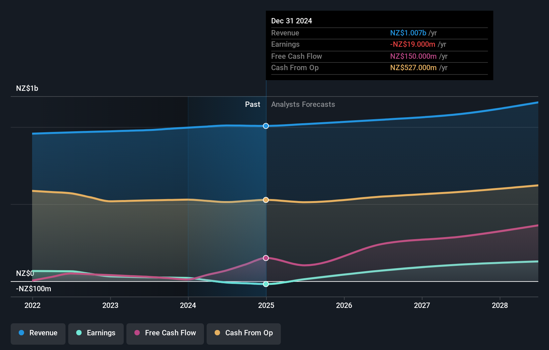Click the Free Cash Flow row label in tooltip

[x=297, y=56]
